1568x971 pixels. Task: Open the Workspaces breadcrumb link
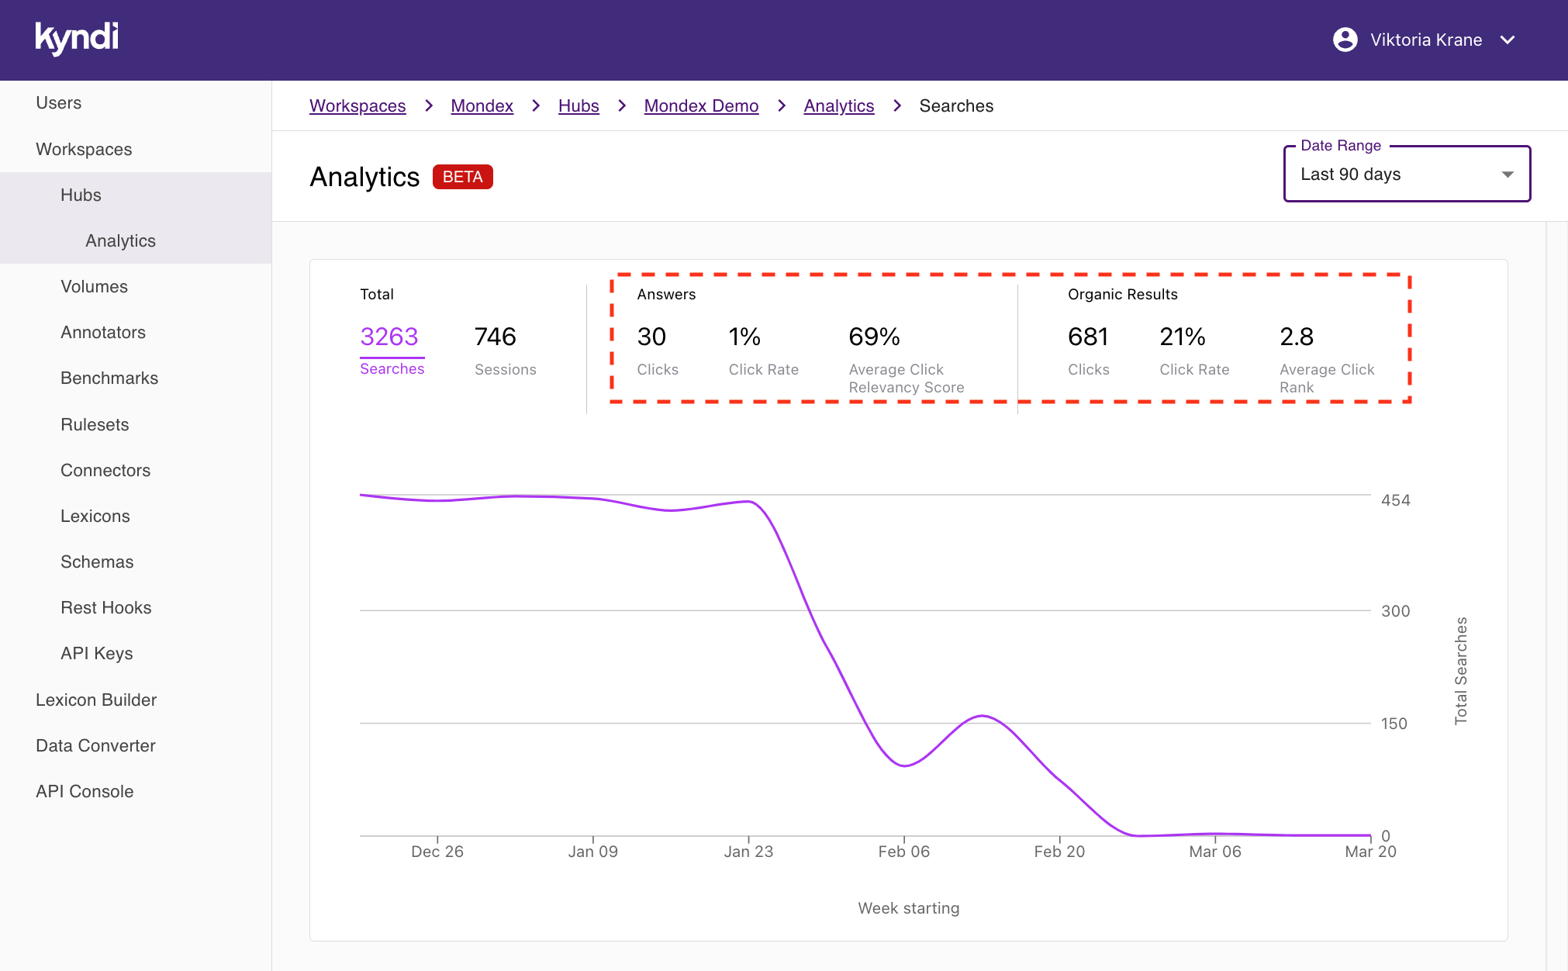click(357, 105)
